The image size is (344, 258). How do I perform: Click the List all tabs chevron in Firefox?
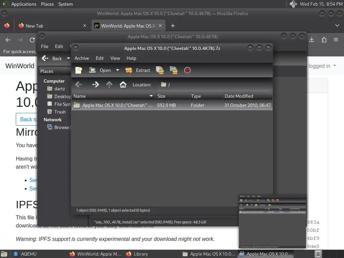click(337, 26)
